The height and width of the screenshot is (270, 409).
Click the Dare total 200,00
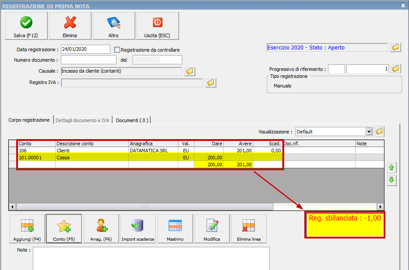[209, 165]
